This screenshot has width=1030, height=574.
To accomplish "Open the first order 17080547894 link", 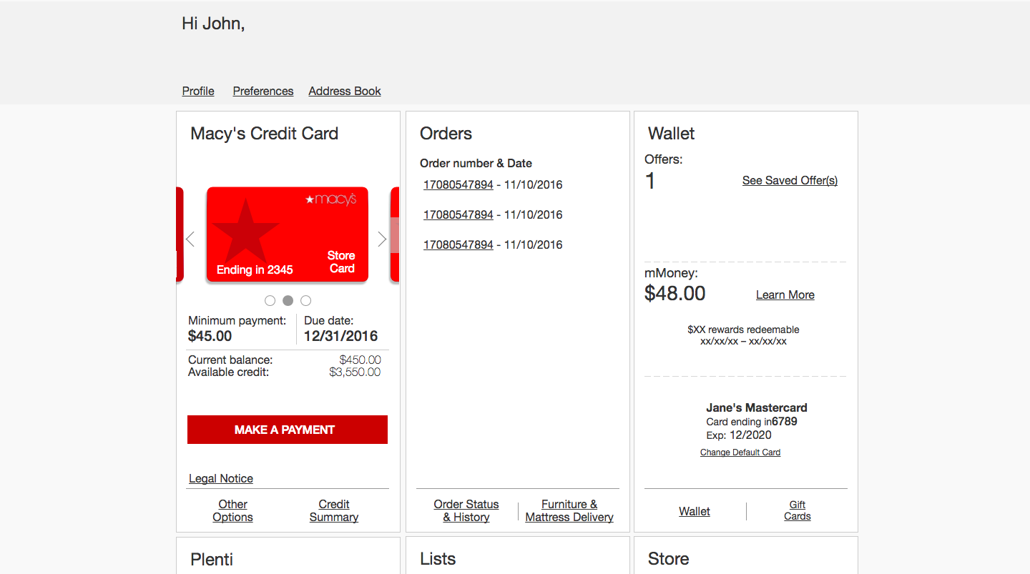I will point(458,184).
